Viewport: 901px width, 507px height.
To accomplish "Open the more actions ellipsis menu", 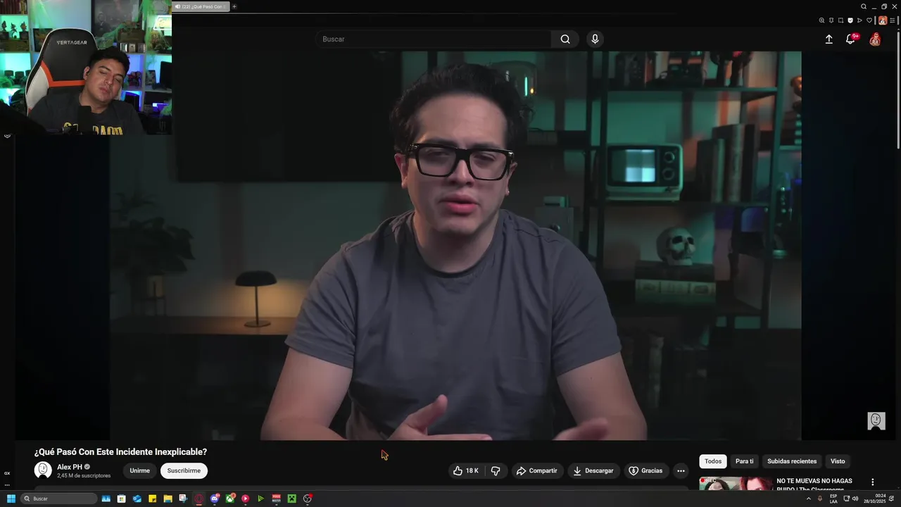I will pos(681,470).
